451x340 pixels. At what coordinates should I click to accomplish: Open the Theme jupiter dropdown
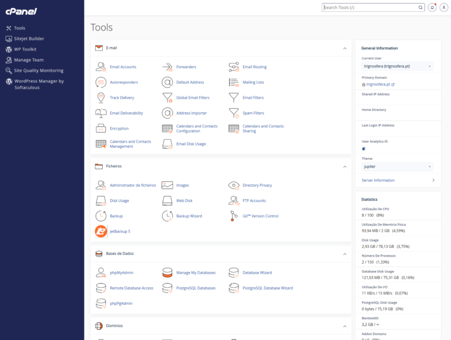point(397,166)
